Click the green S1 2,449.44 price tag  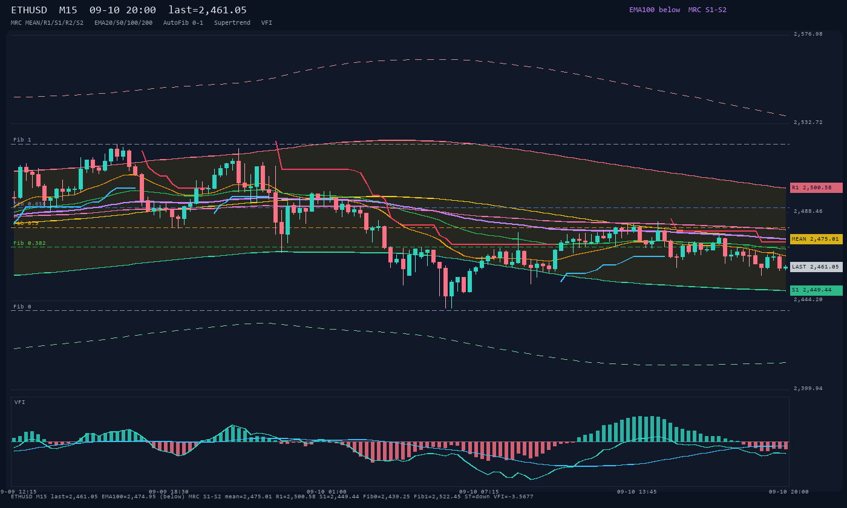(x=816, y=290)
